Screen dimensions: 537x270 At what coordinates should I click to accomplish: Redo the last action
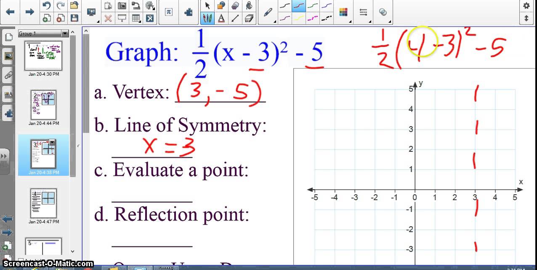[61, 5]
